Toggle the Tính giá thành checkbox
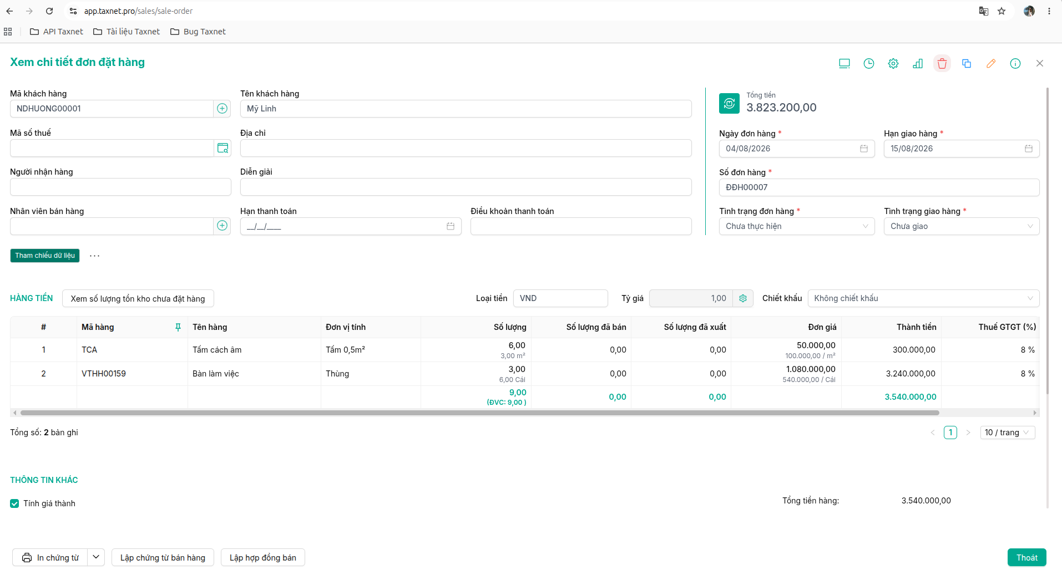 click(14, 503)
